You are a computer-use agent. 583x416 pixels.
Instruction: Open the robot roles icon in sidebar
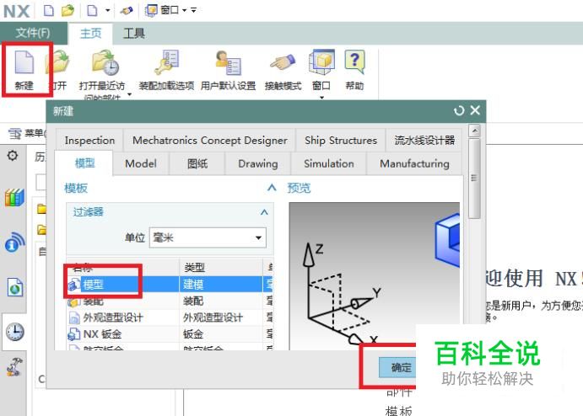pos(15,367)
